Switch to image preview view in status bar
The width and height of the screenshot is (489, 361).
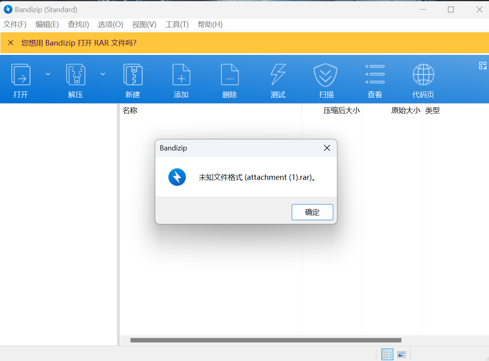point(401,355)
